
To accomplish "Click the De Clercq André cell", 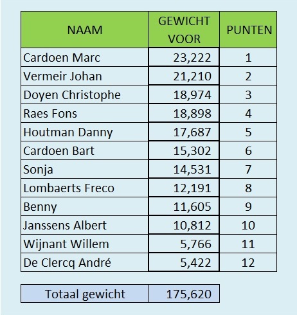I will click(x=85, y=262).
